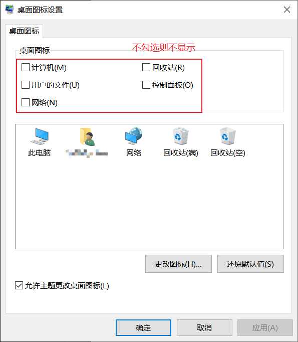
Task: Enable the 计算机(M) checkbox
Action: (26, 67)
